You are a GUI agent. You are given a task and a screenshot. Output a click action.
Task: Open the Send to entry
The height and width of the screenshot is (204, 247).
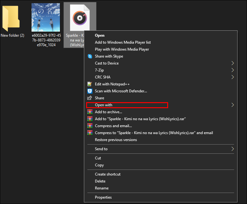point(161,149)
